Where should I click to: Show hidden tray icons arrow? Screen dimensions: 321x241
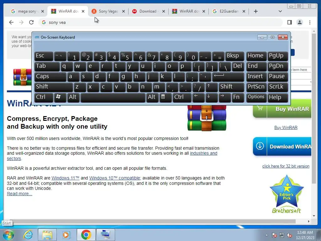[266, 235]
